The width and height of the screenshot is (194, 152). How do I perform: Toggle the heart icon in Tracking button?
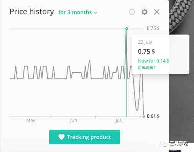[x=61, y=137]
